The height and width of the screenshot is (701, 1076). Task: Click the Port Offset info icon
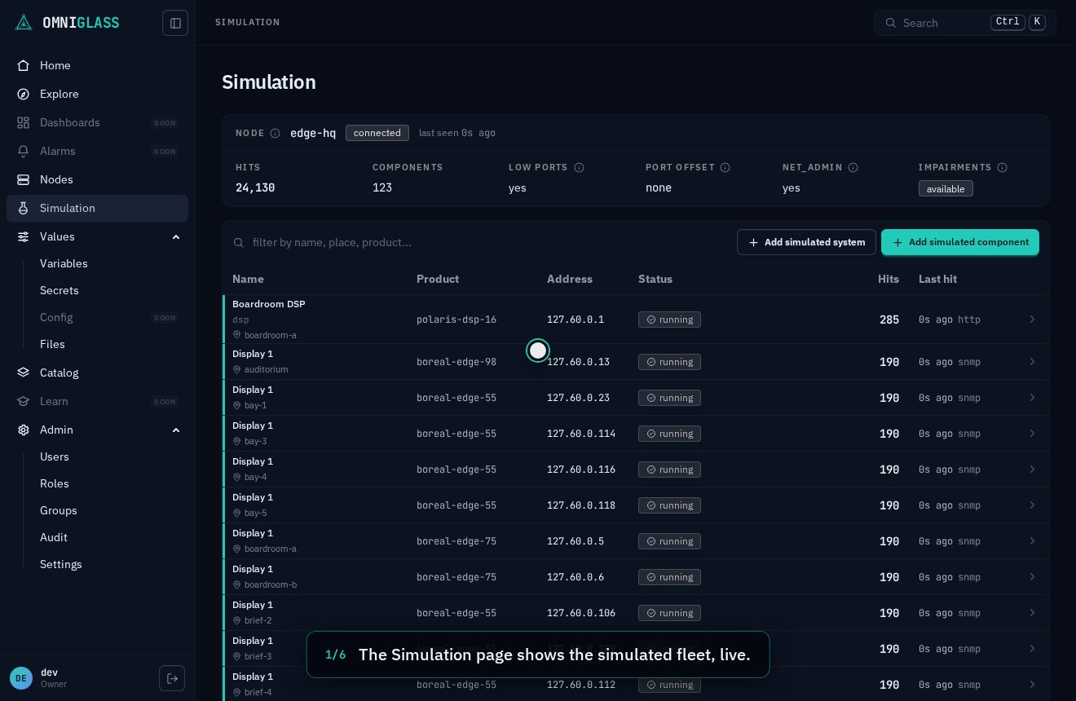pos(725,167)
